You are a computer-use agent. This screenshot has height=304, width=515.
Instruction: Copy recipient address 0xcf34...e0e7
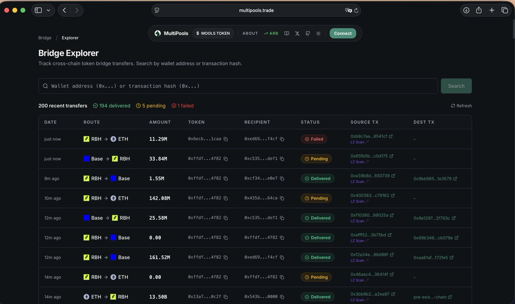click(282, 179)
